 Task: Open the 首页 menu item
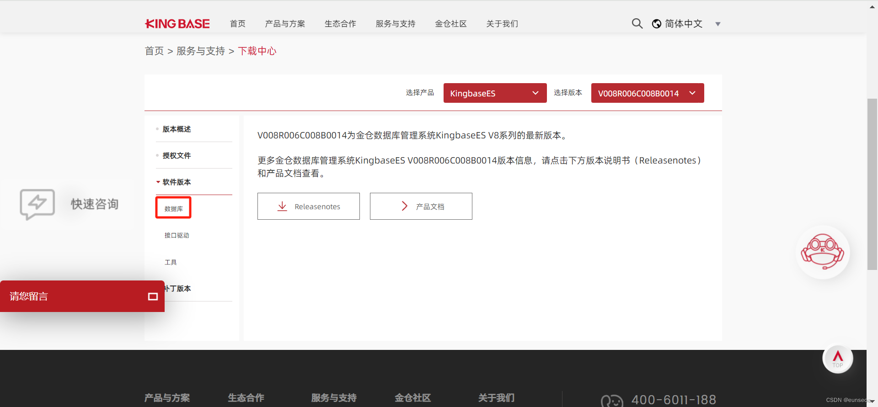(x=238, y=24)
